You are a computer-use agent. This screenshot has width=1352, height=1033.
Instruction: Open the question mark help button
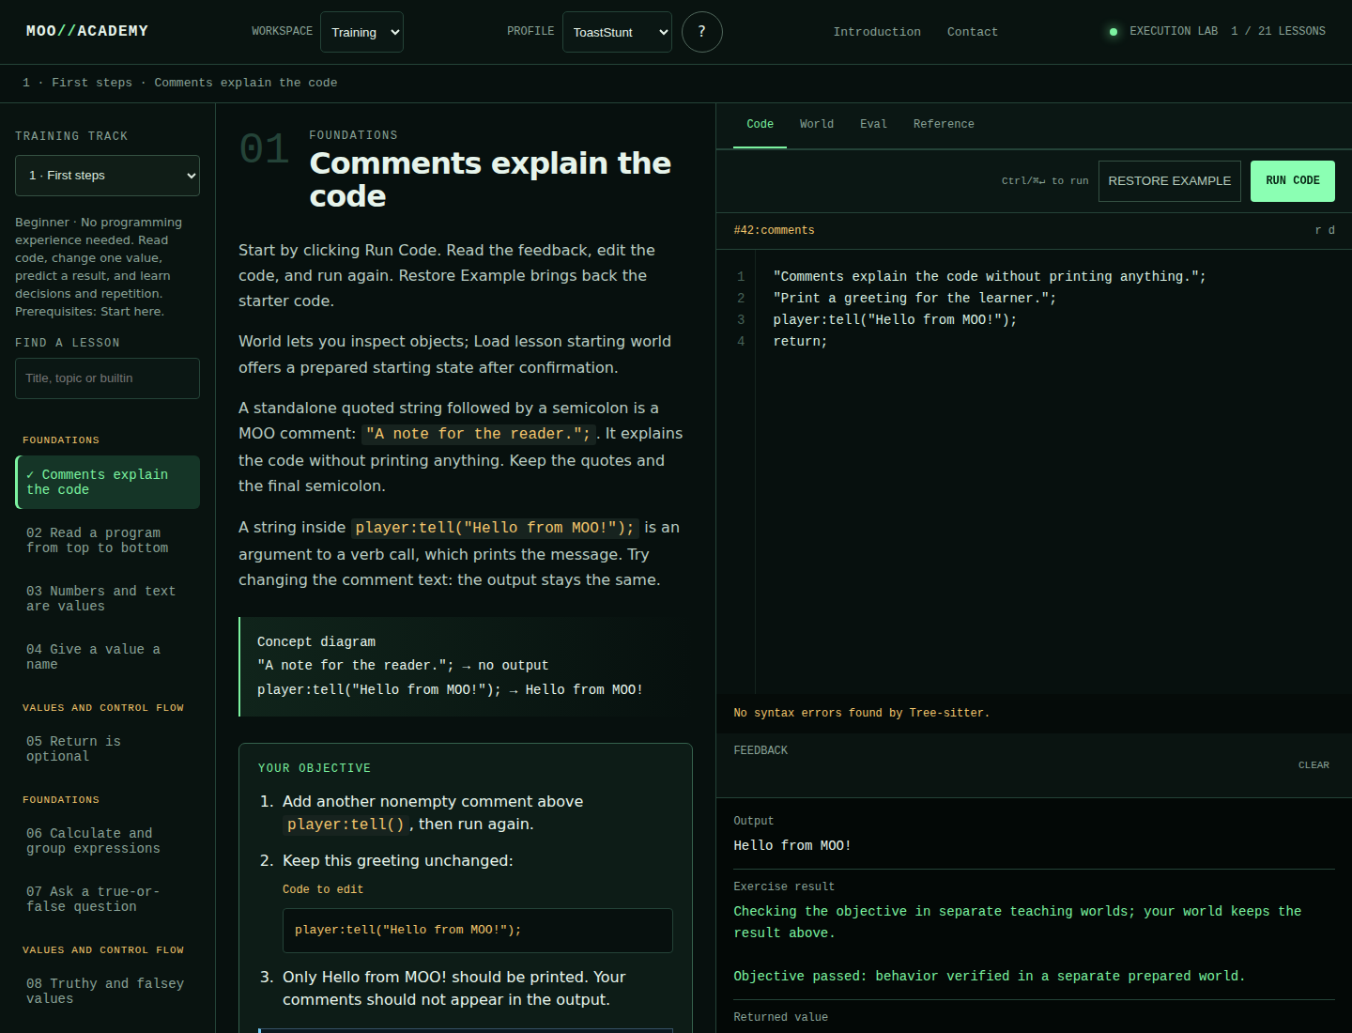(x=701, y=32)
